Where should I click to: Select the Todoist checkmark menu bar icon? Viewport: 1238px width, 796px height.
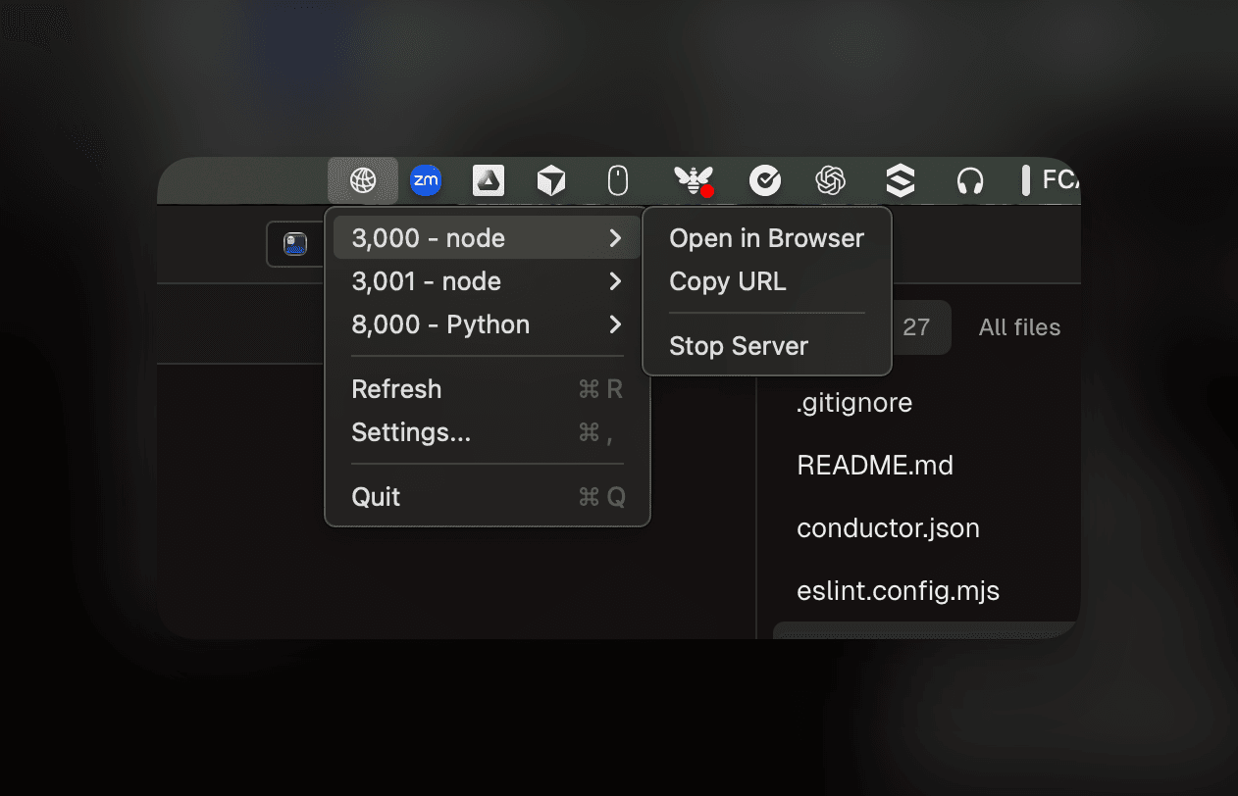click(765, 180)
